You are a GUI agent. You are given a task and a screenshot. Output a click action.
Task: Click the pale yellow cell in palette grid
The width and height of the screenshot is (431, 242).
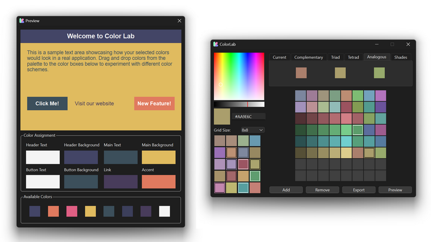point(346,152)
